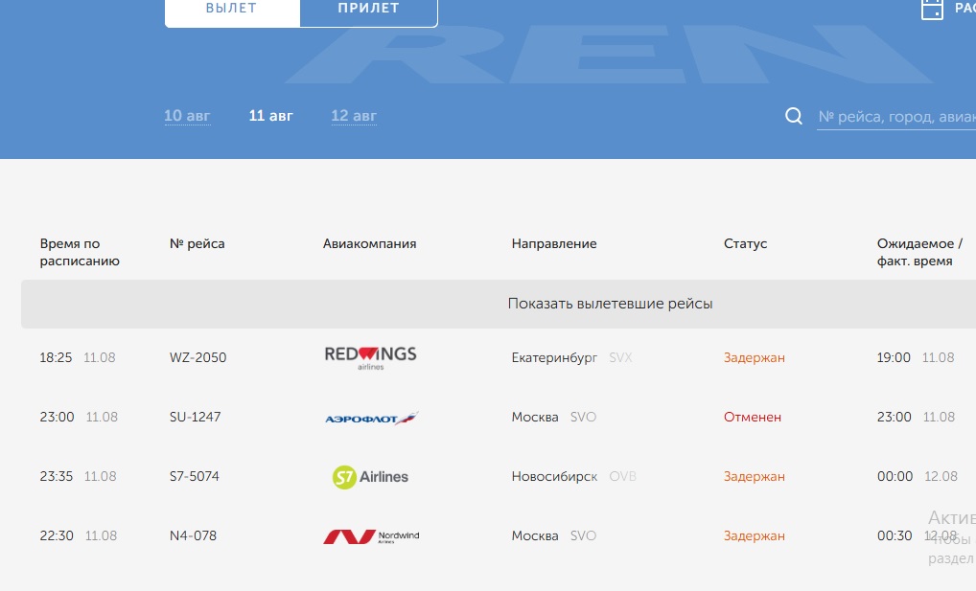Image resolution: width=976 pixels, height=591 pixels.
Task: Select the 10 авг date
Action: pyautogui.click(x=187, y=116)
